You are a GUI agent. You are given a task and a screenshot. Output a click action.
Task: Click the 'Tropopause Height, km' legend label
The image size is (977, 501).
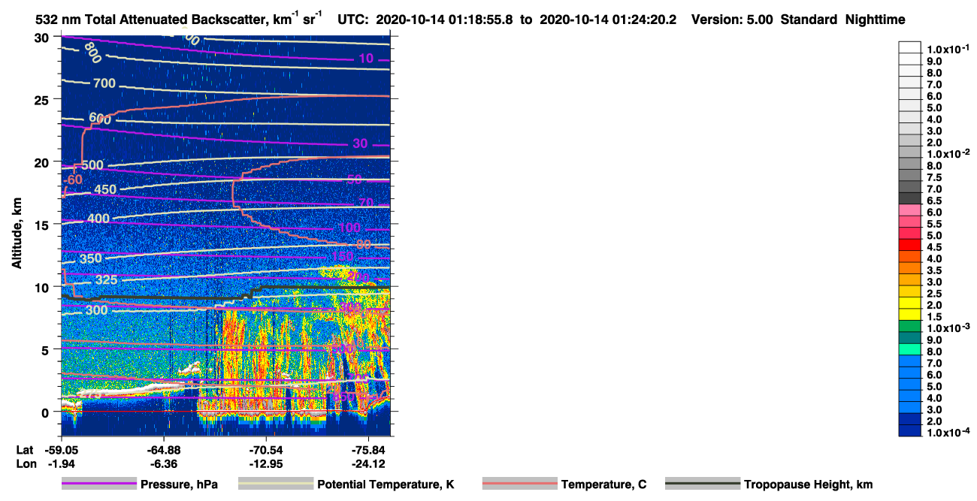pos(808,484)
